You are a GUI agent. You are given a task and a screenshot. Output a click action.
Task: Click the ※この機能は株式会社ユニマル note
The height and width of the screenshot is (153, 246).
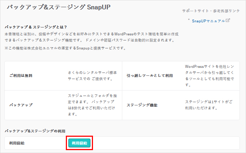point(65,48)
